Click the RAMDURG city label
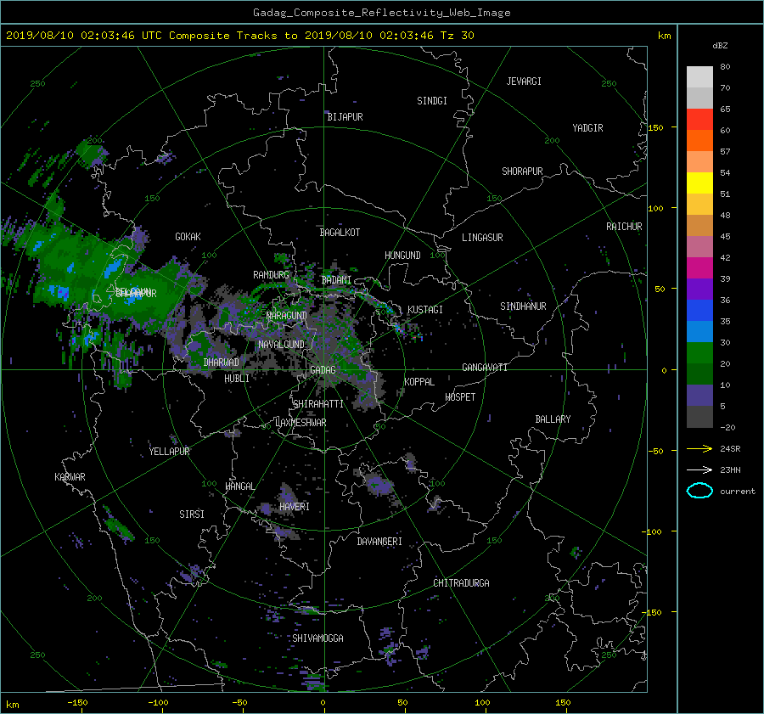Viewport: 764px width, 714px height. tap(271, 275)
